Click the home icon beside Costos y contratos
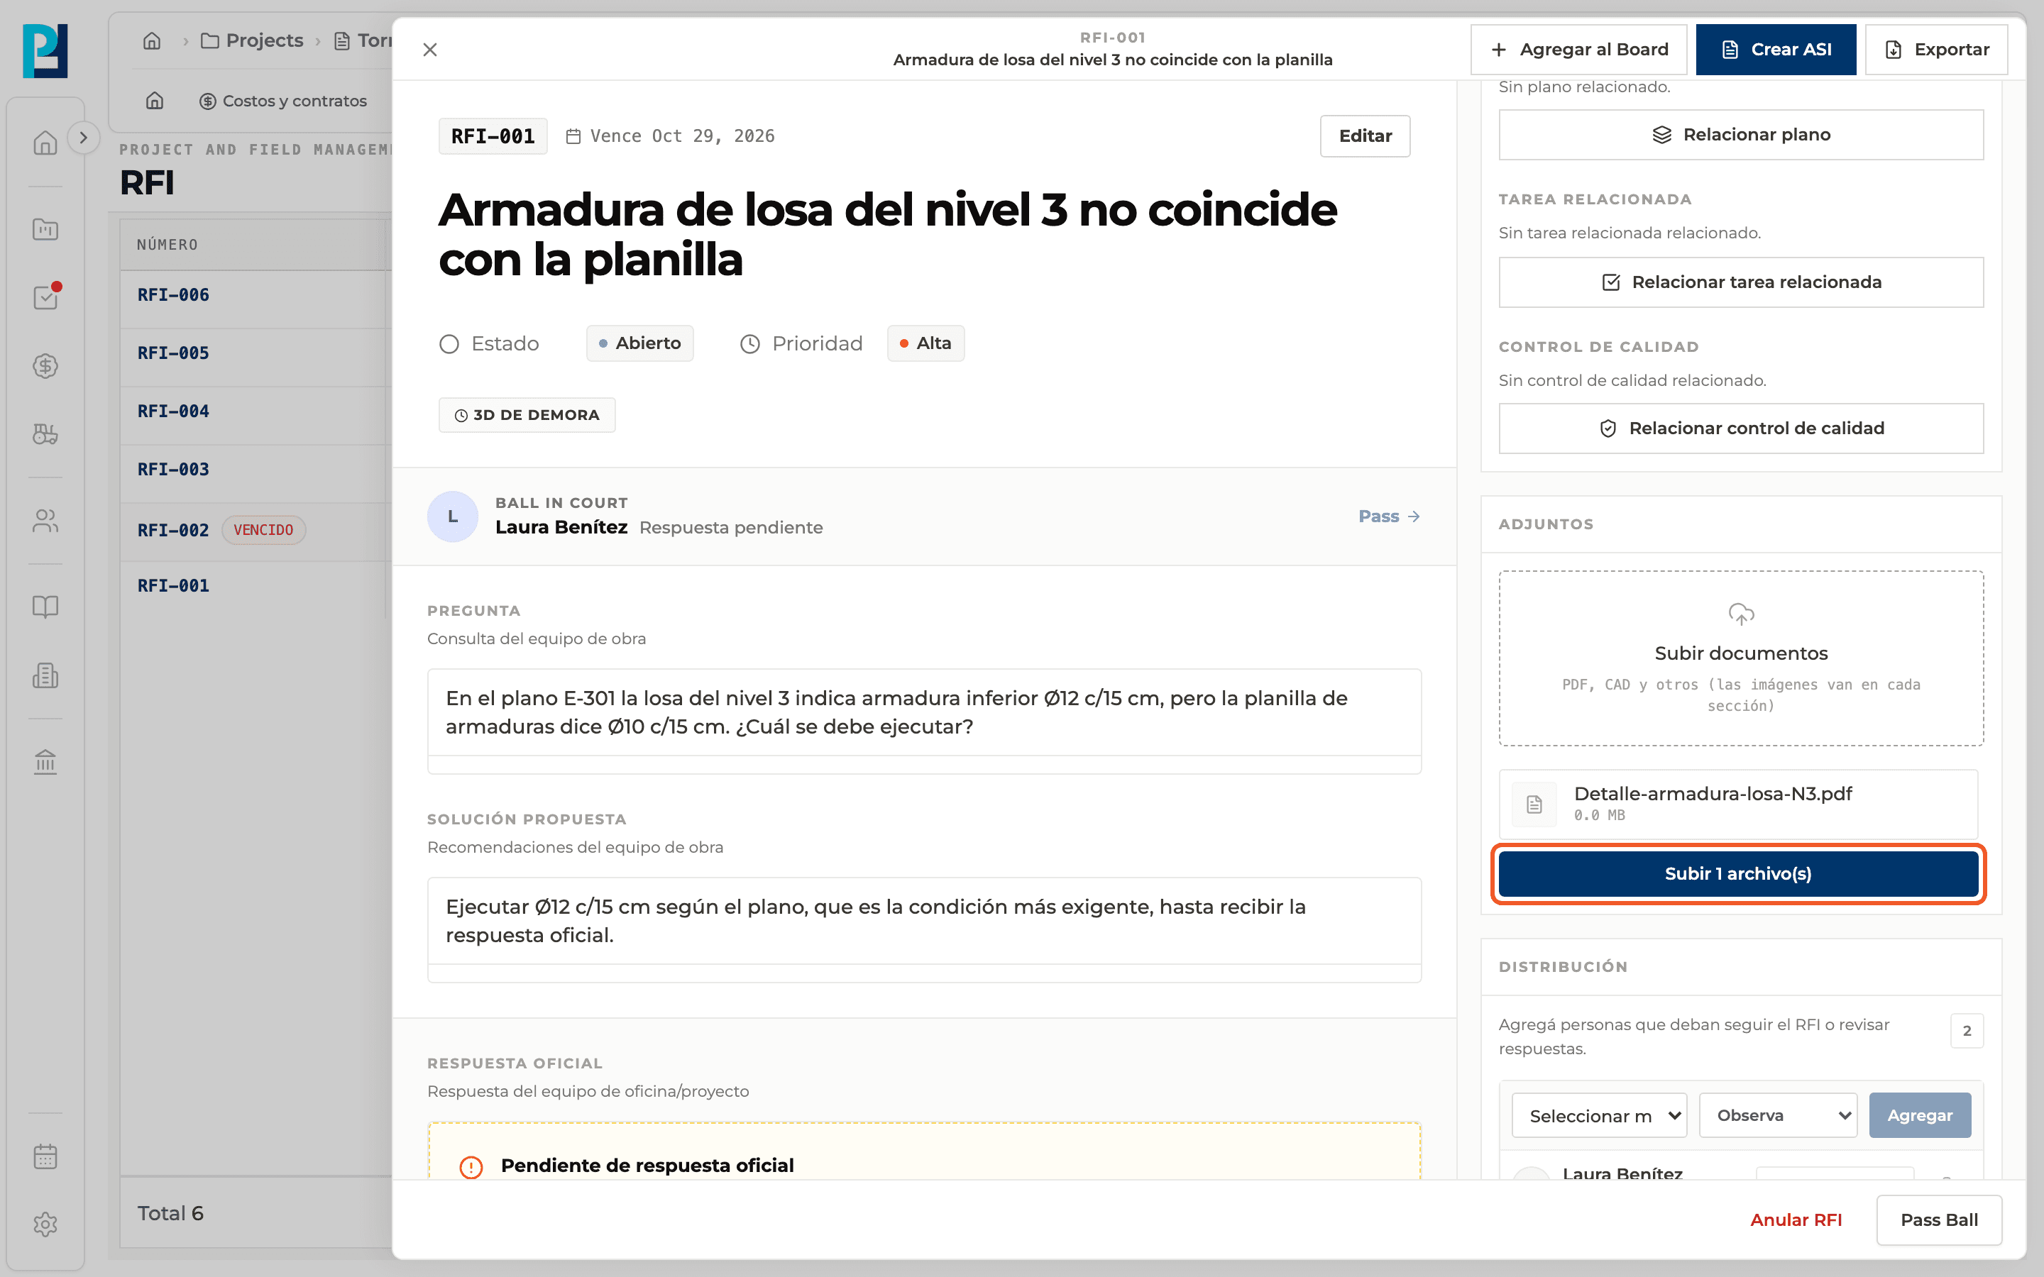 [155, 101]
